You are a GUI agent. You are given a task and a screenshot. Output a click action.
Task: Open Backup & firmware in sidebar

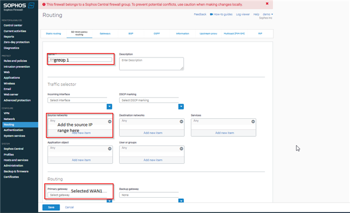(16, 171)
